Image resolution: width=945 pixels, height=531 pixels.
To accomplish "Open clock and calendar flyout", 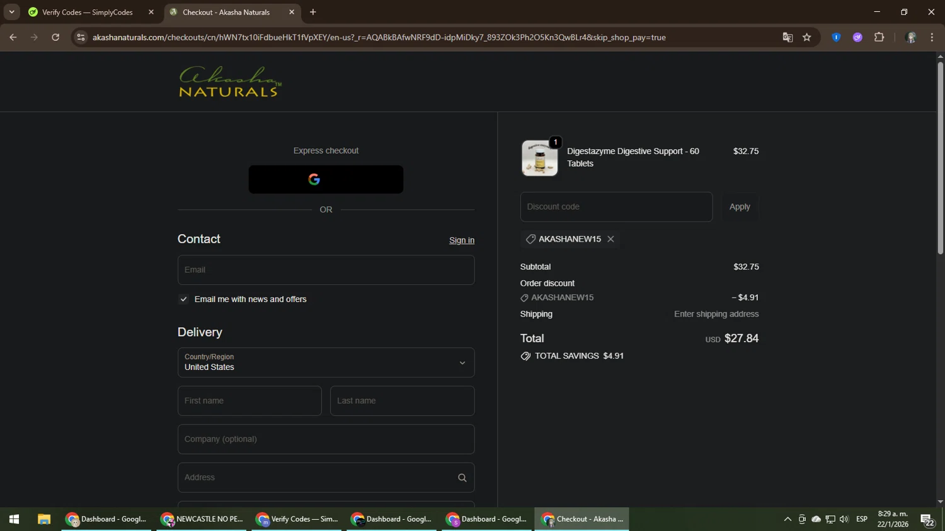I will 893,519.
